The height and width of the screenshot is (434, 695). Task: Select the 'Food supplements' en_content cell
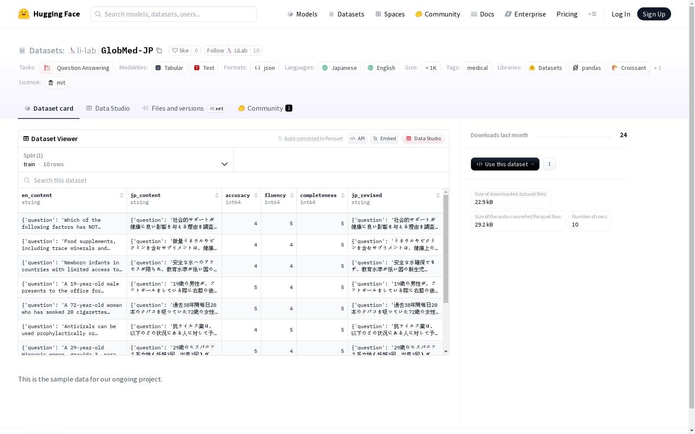click(72, 245)
